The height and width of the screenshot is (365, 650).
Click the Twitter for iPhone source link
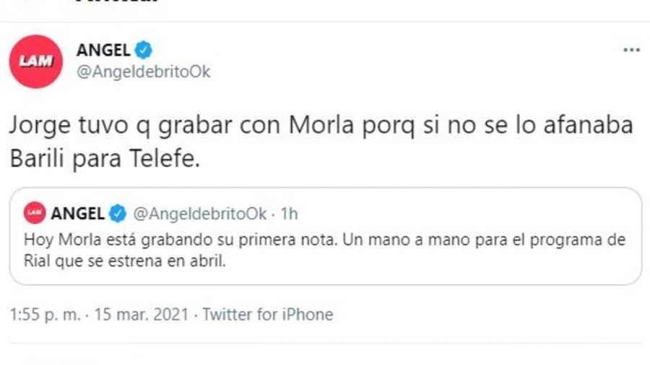click(267, 315)
